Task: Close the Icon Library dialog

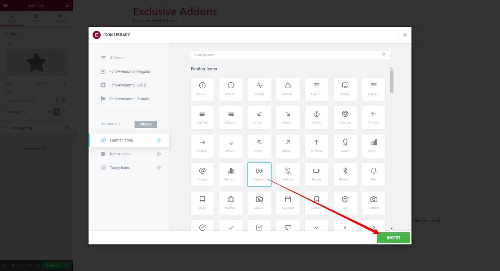Action: [405, 35]
